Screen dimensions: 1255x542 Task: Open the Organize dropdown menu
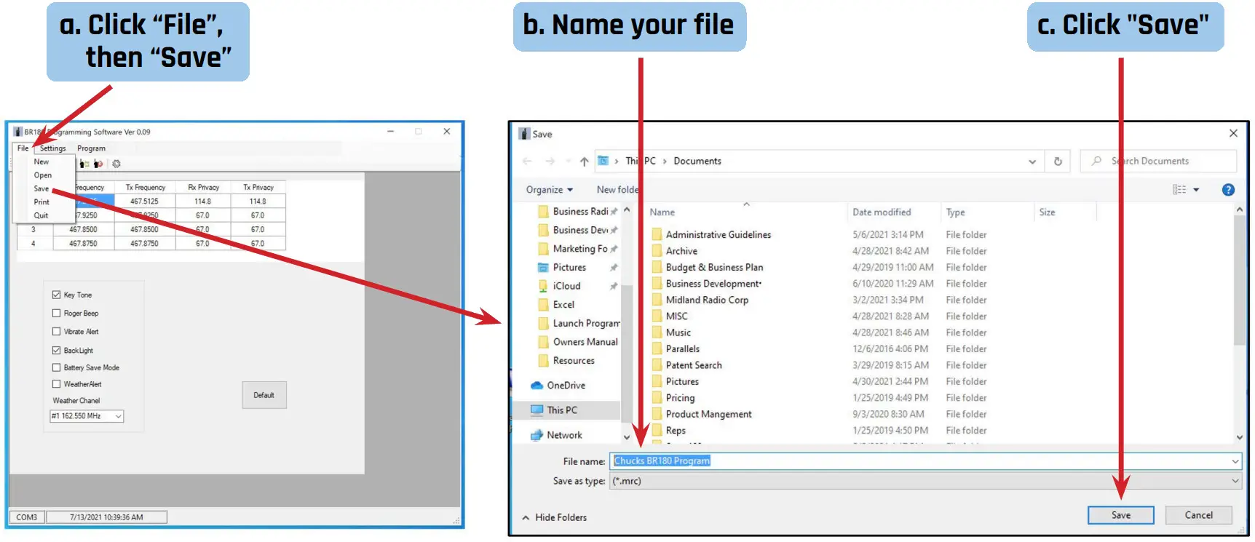550,190
